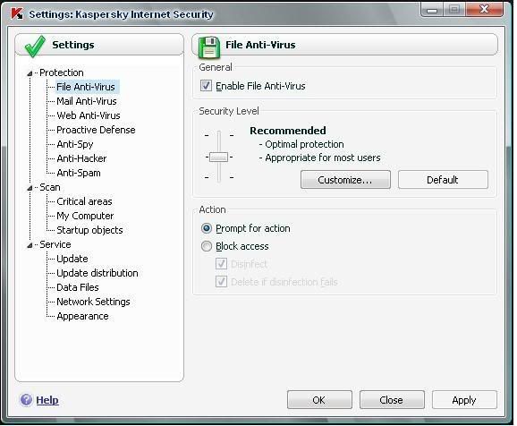Minimize the Settings window
This screenshot has width=517, height=426.
[432, 10]
